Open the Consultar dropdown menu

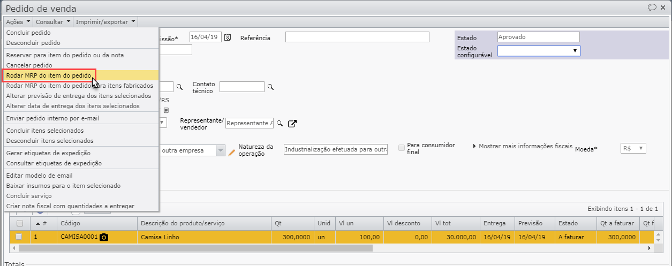click(54, 22)
